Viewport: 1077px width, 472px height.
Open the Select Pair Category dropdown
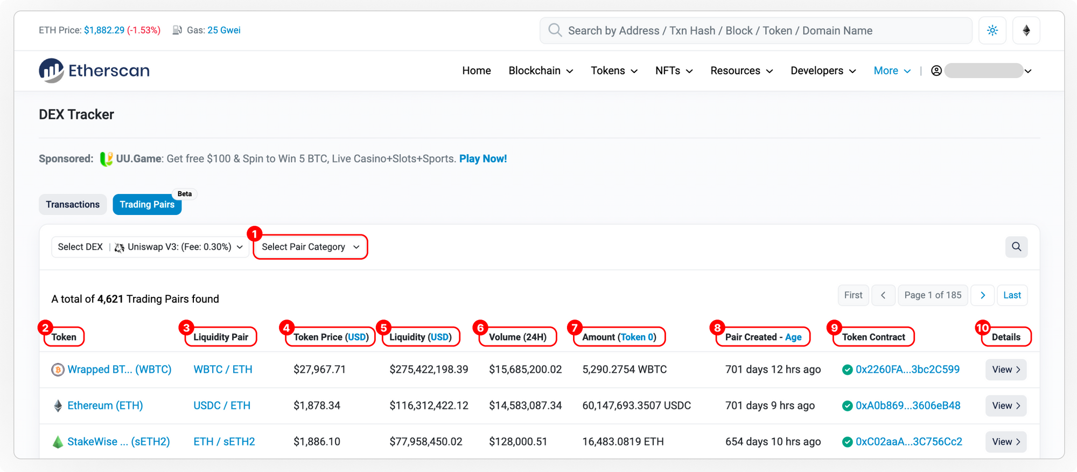pos(310,247)
